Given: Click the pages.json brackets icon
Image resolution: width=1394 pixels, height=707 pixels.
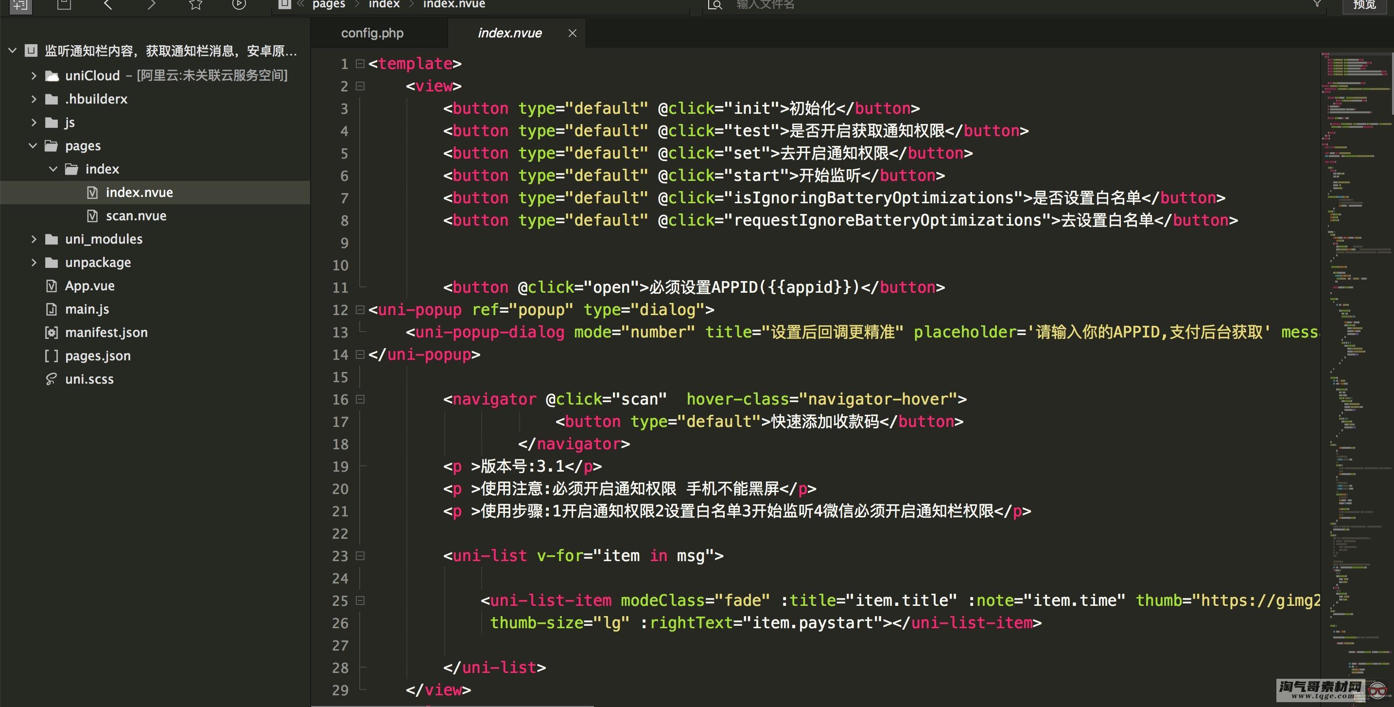Looking at the screenshot, I should [x=52, y=355].
